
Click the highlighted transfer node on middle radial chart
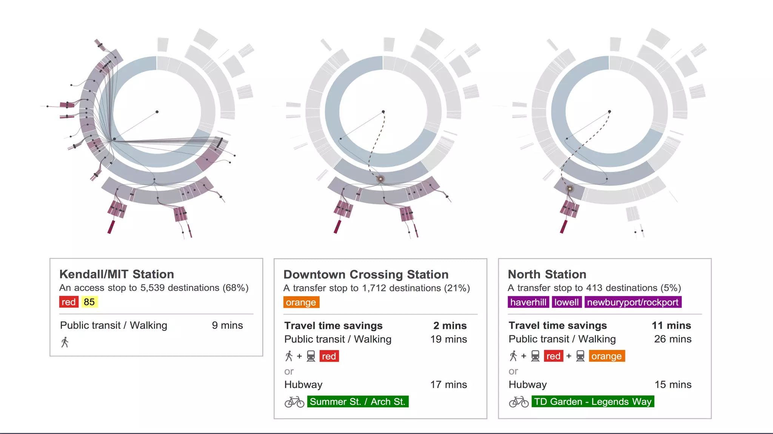[380, 179]
